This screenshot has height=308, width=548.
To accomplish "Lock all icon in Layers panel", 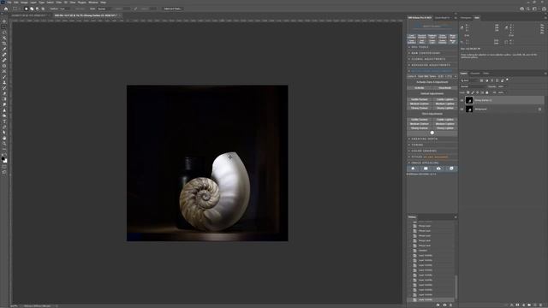I will tap(487, 92).
